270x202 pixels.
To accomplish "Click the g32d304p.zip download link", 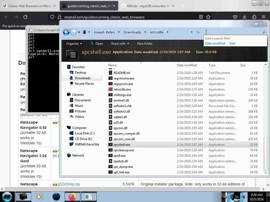I will (x=69, y=184).
